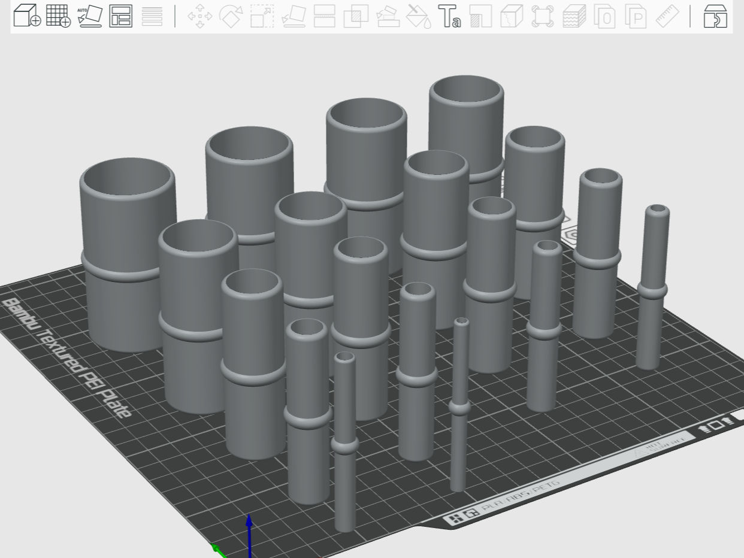This screenshot has width=744, height=558.
Task: Select the Scale tool
Action: 262,16
